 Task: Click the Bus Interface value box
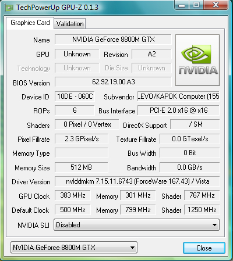[178, 110]
